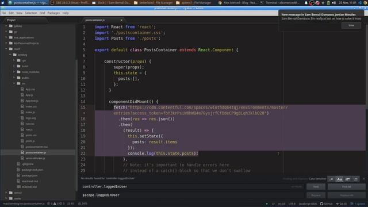Click the Replace button
368x207 pixels.
coord(316,195)
